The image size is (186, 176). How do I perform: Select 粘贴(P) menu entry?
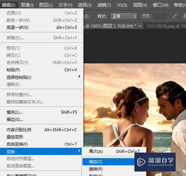tap(41, 70)
